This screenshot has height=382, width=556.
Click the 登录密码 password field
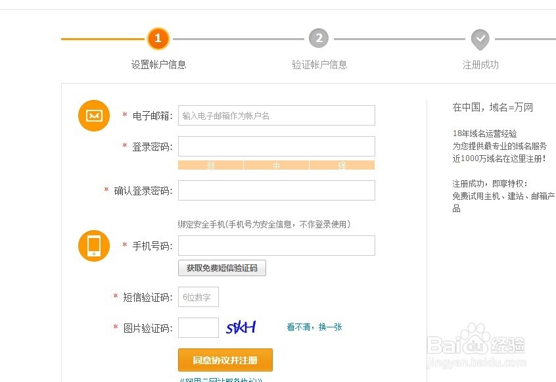[x=276, y=146]
